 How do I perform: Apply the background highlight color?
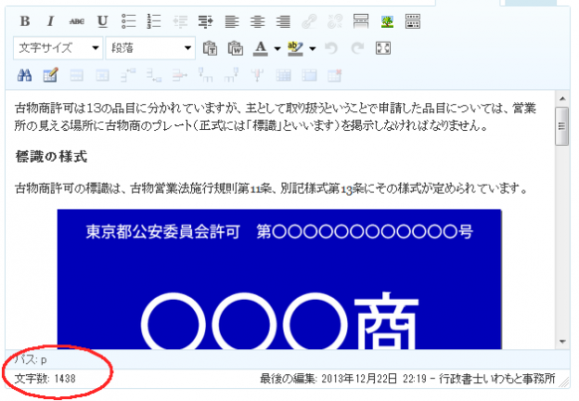[295, 48]
